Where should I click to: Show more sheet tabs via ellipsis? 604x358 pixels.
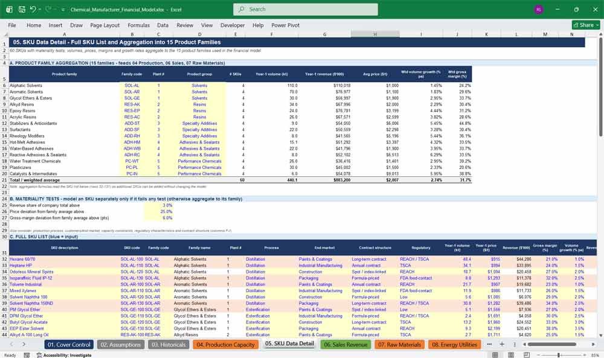tap(489, 344)
